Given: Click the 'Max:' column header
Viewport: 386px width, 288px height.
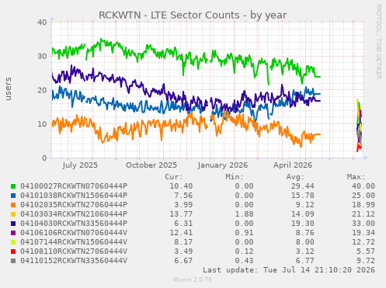Looking at the screenshot, I should point(356,177).
